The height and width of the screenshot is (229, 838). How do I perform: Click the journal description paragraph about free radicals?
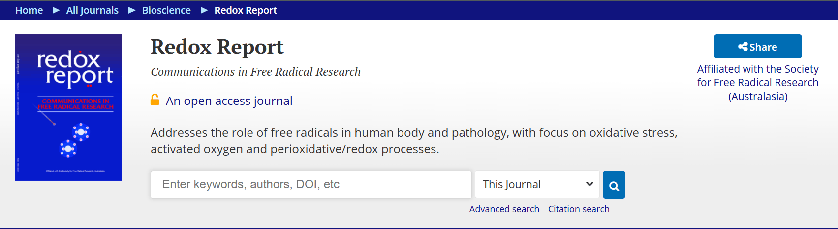point(414,141)
